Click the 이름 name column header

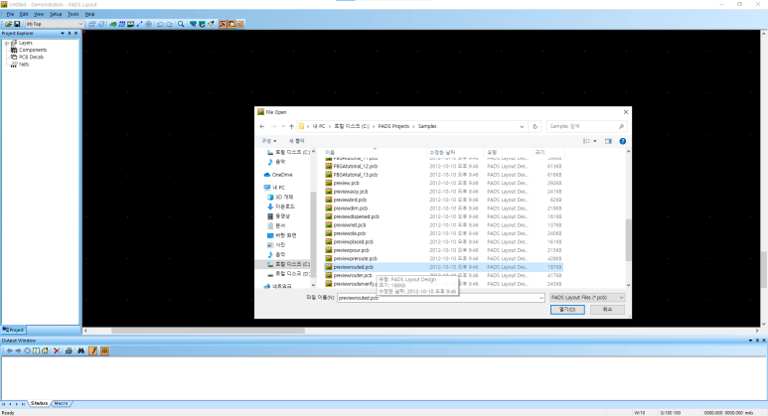330,153
